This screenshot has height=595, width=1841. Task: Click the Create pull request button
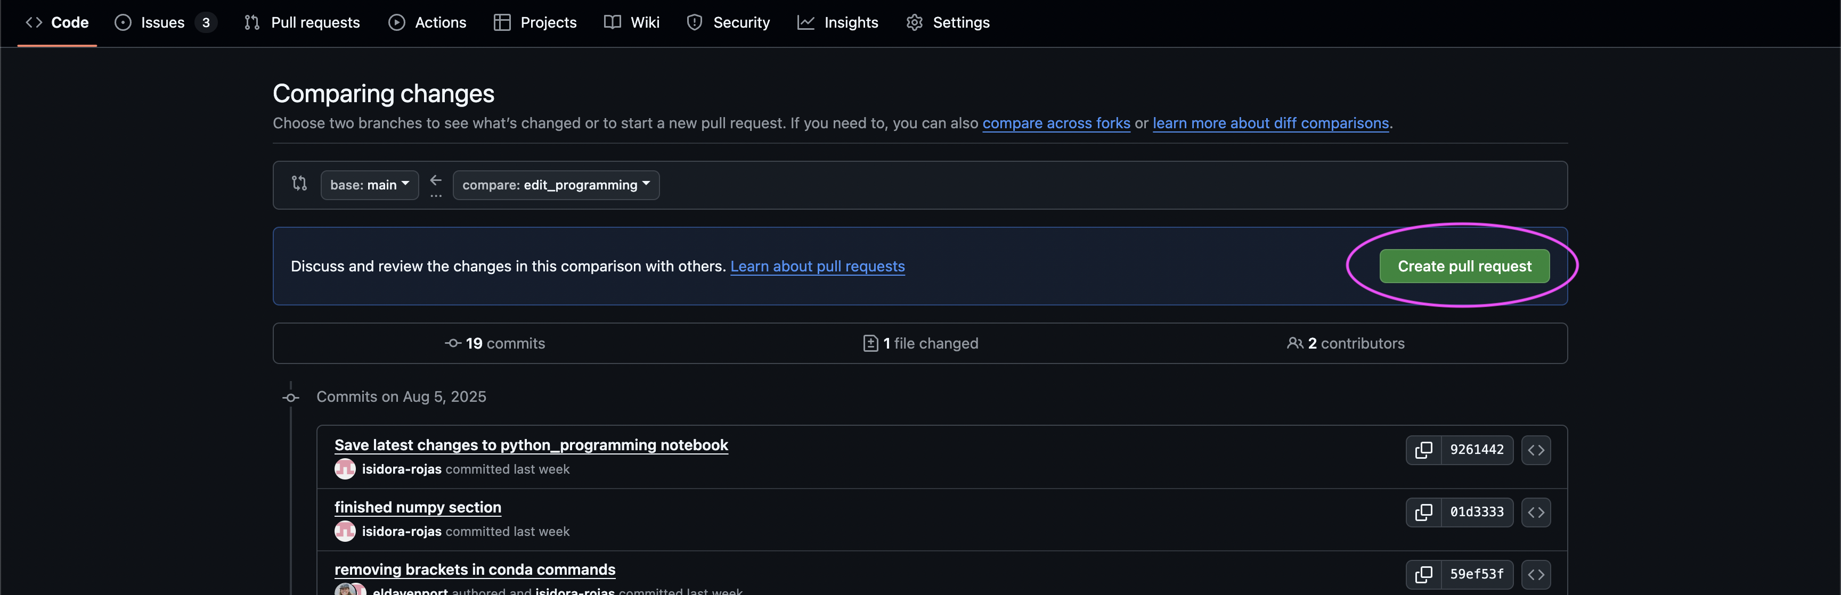point(1464,267)
